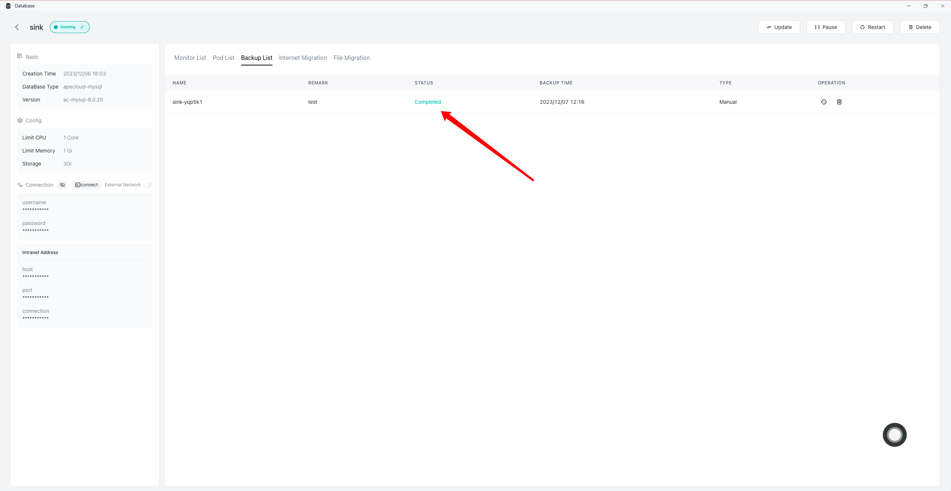The height and width of the screenshot is (491, 951).
Task: Click the restore backup icon for sink-yqp5k1
Action: [x=824, y=102]
